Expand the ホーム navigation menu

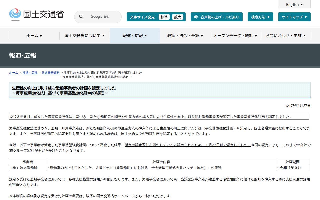[34, 36]
